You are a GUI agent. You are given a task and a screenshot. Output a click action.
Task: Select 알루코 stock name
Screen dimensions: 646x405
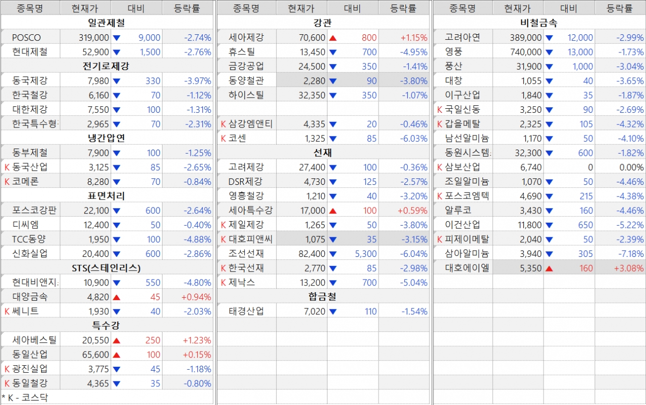coord(458,211)
